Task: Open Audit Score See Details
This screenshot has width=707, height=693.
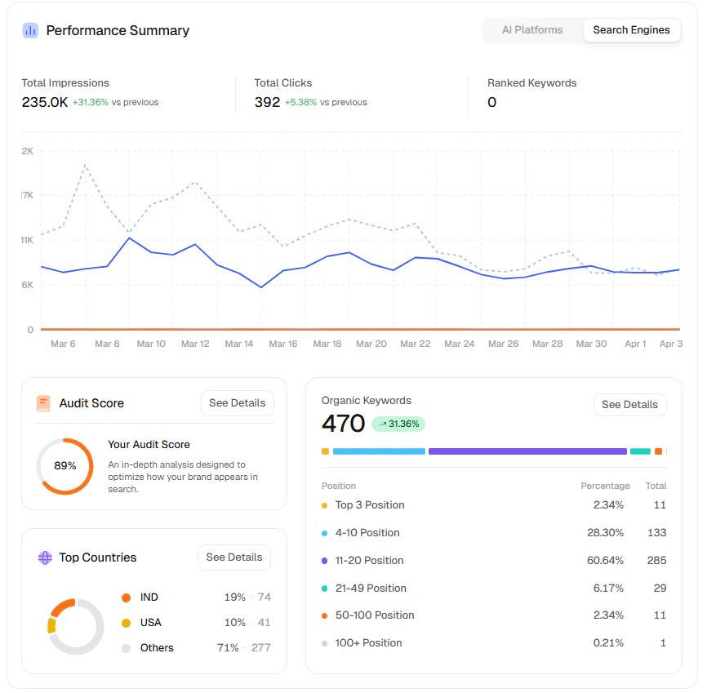Action: (x=237, y=402)
